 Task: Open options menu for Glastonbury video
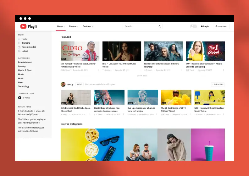click(123, 114)
